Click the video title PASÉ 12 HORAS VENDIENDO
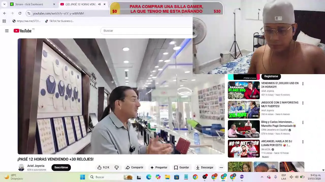Viewport: 325px width, 182px height. [x=55, y=159]
